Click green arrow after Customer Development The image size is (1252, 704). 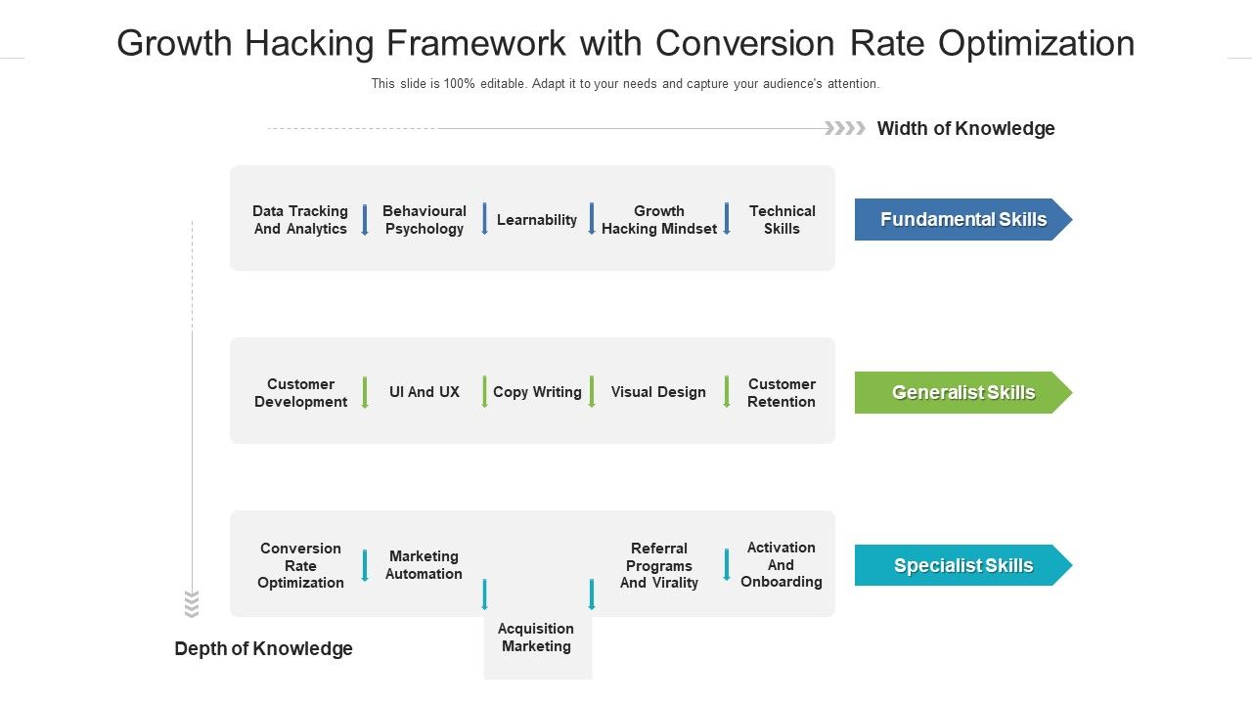tap(365, 392)
